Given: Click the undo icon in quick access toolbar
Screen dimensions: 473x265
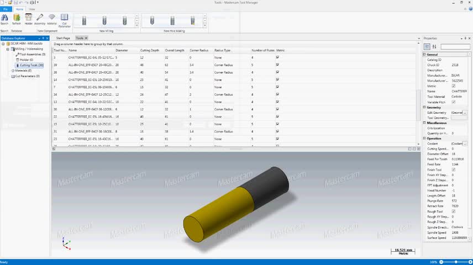Looking at the screenshot, I should point(21,2).
